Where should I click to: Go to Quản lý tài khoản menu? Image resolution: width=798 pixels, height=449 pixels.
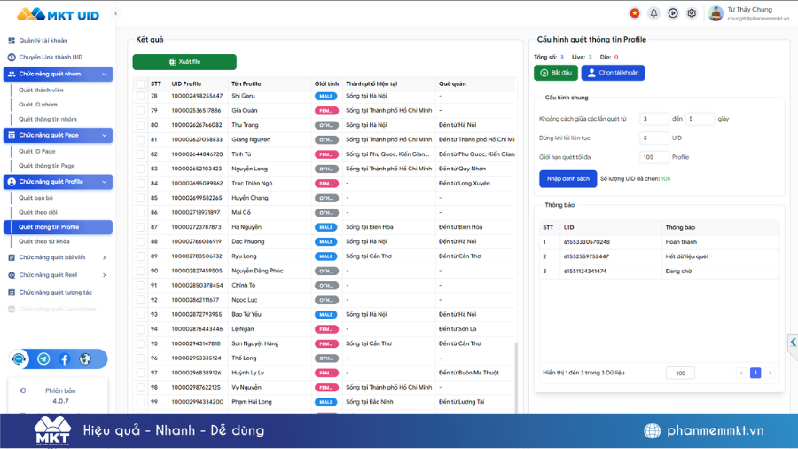click(43, 40)
